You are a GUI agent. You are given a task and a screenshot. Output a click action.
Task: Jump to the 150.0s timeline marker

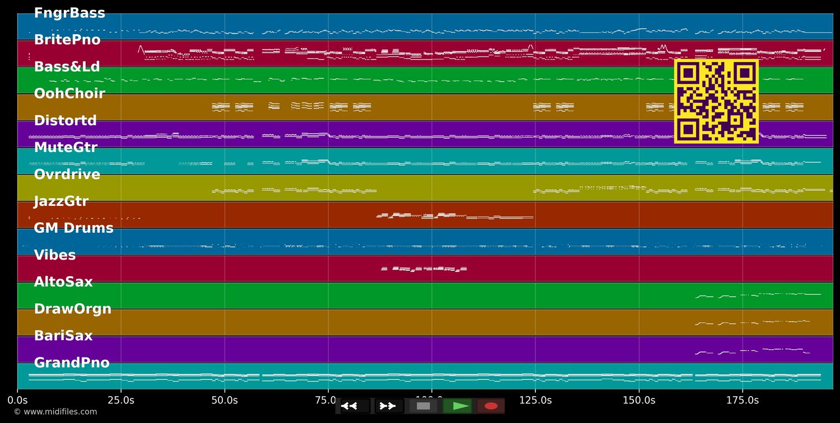click(639, 400)
